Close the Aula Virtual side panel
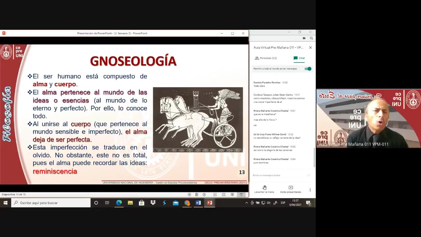The width and height of the screenshot is (421, 237). click(x=310, y=48)
